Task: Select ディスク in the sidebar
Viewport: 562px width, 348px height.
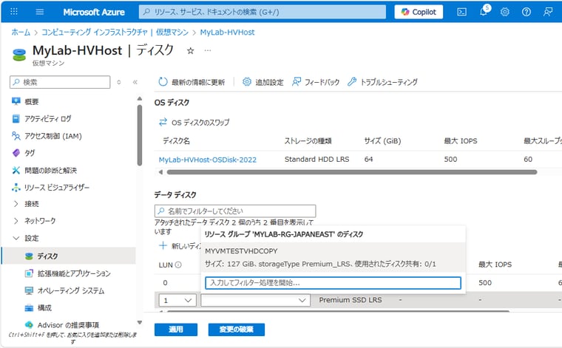Action: [69, 256]
